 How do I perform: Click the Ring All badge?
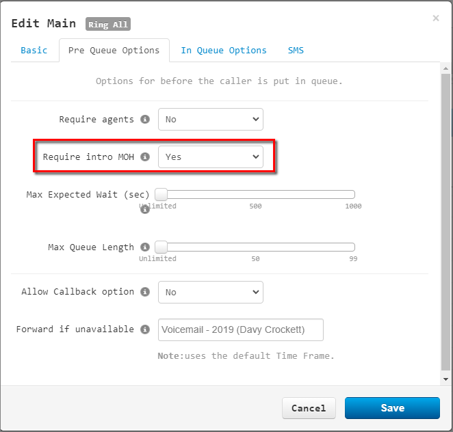tap(108, 24)
